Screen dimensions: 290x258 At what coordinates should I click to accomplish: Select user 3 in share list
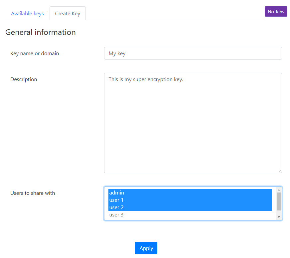[x=190, y=215]
